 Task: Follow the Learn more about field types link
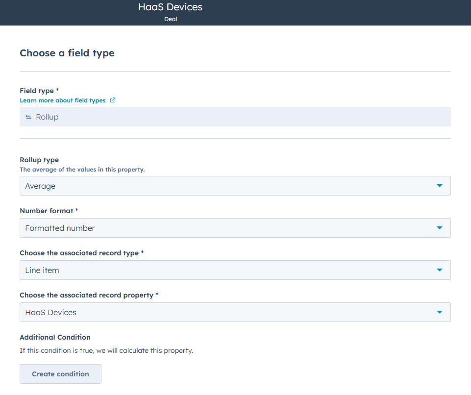(63, 100)
